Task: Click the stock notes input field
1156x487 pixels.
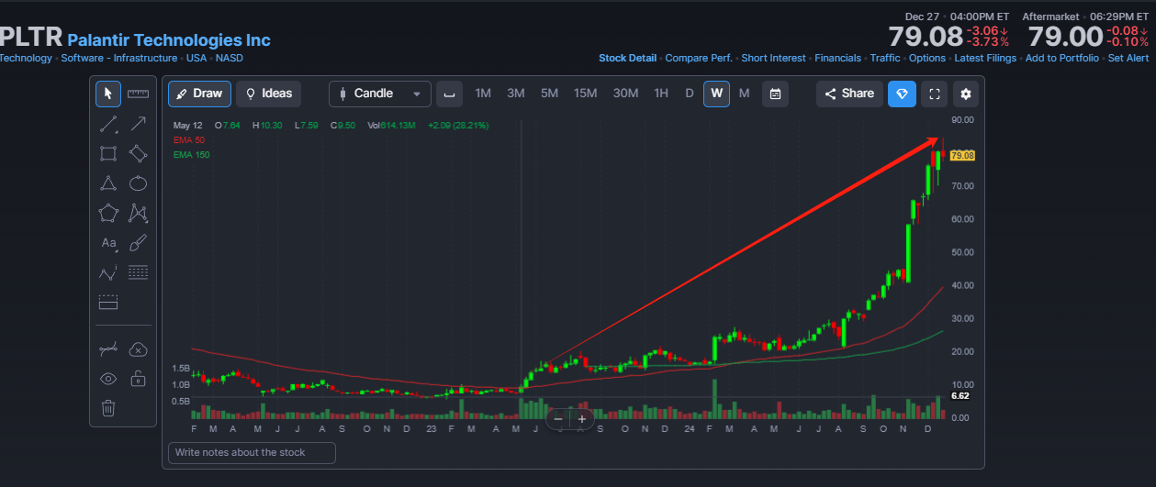Action: click(252, 452)
